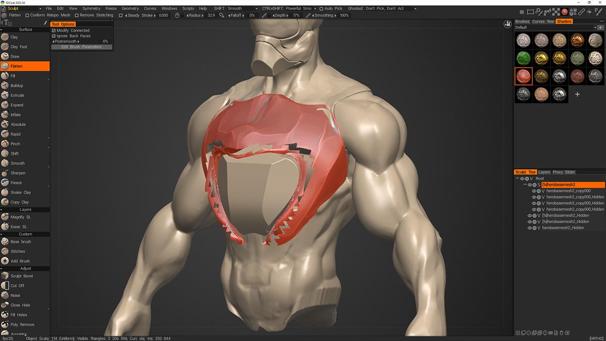Viewport: 606px width, 341px height.
Task: Switch to the Layers tab
Action: point(544,172)
